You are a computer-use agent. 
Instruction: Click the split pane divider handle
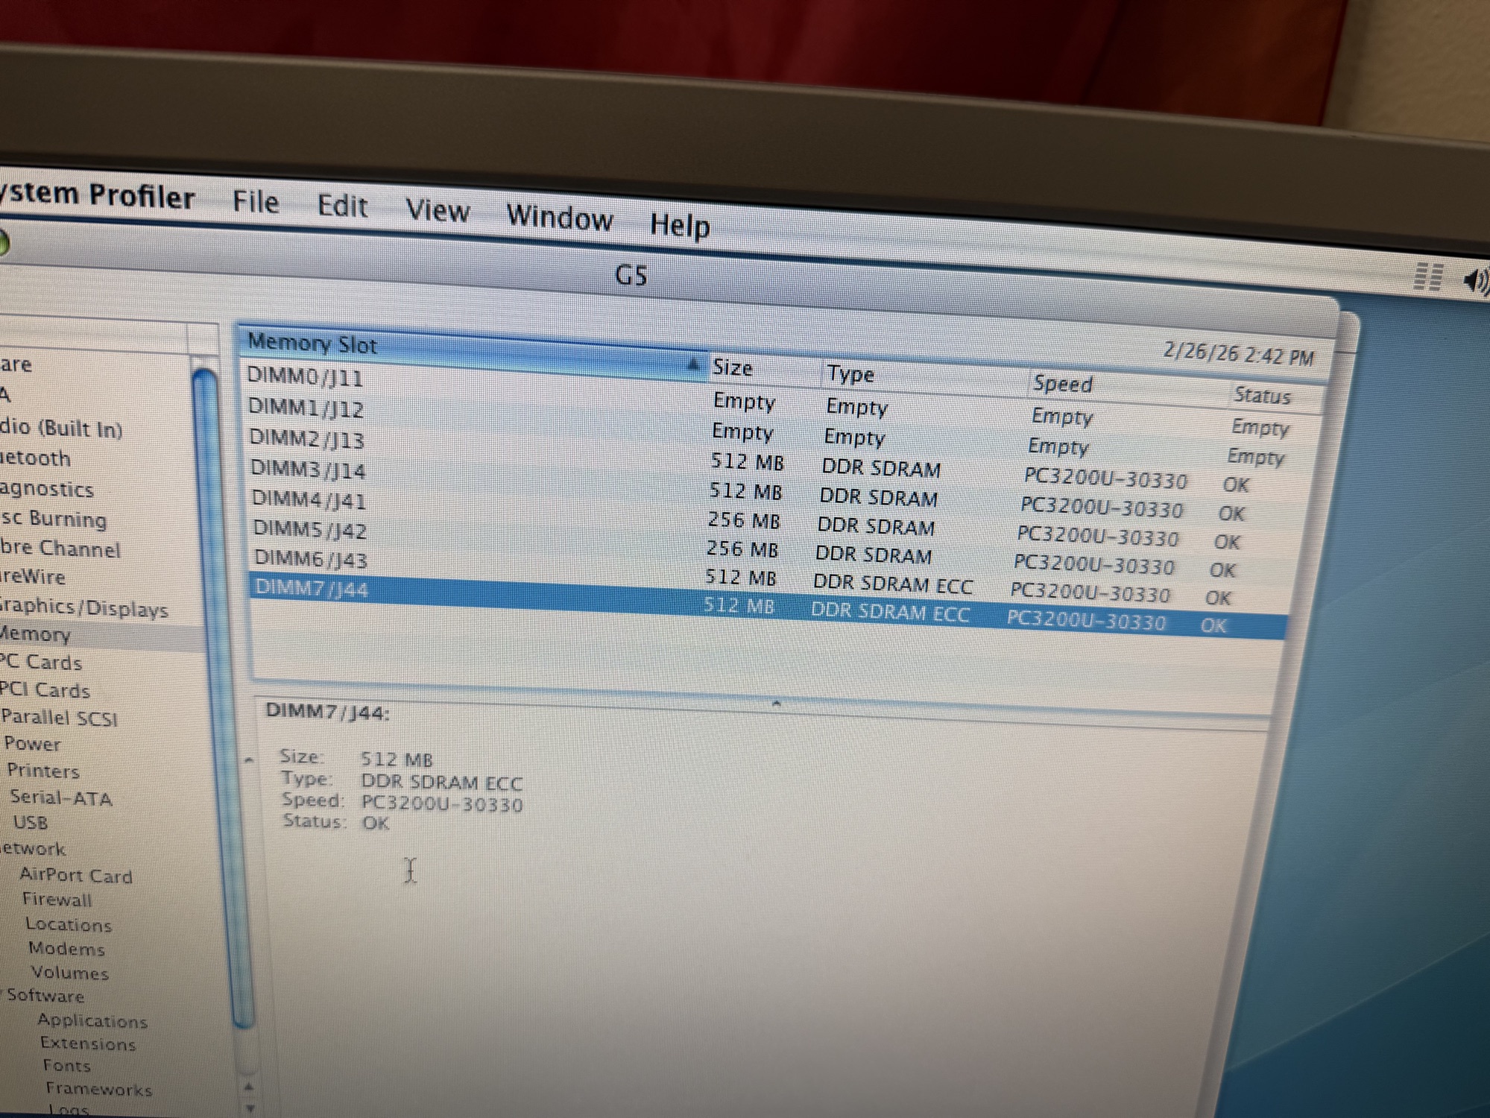pos(776,703)
